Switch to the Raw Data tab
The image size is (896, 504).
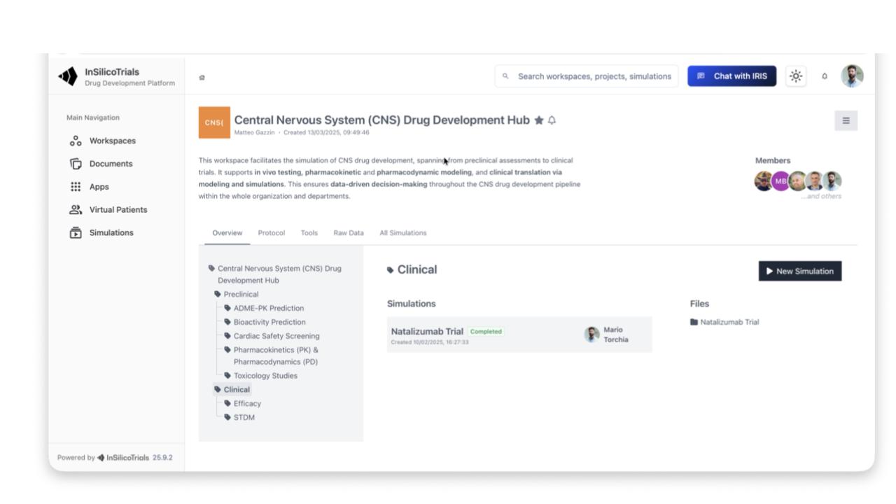pyautogui.click(x=348, y=233)
